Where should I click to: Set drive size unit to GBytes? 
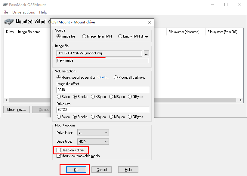pos(129,117)
